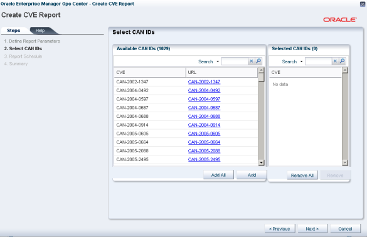Open the CAN-2004-0597 URL link

(204, 99)
